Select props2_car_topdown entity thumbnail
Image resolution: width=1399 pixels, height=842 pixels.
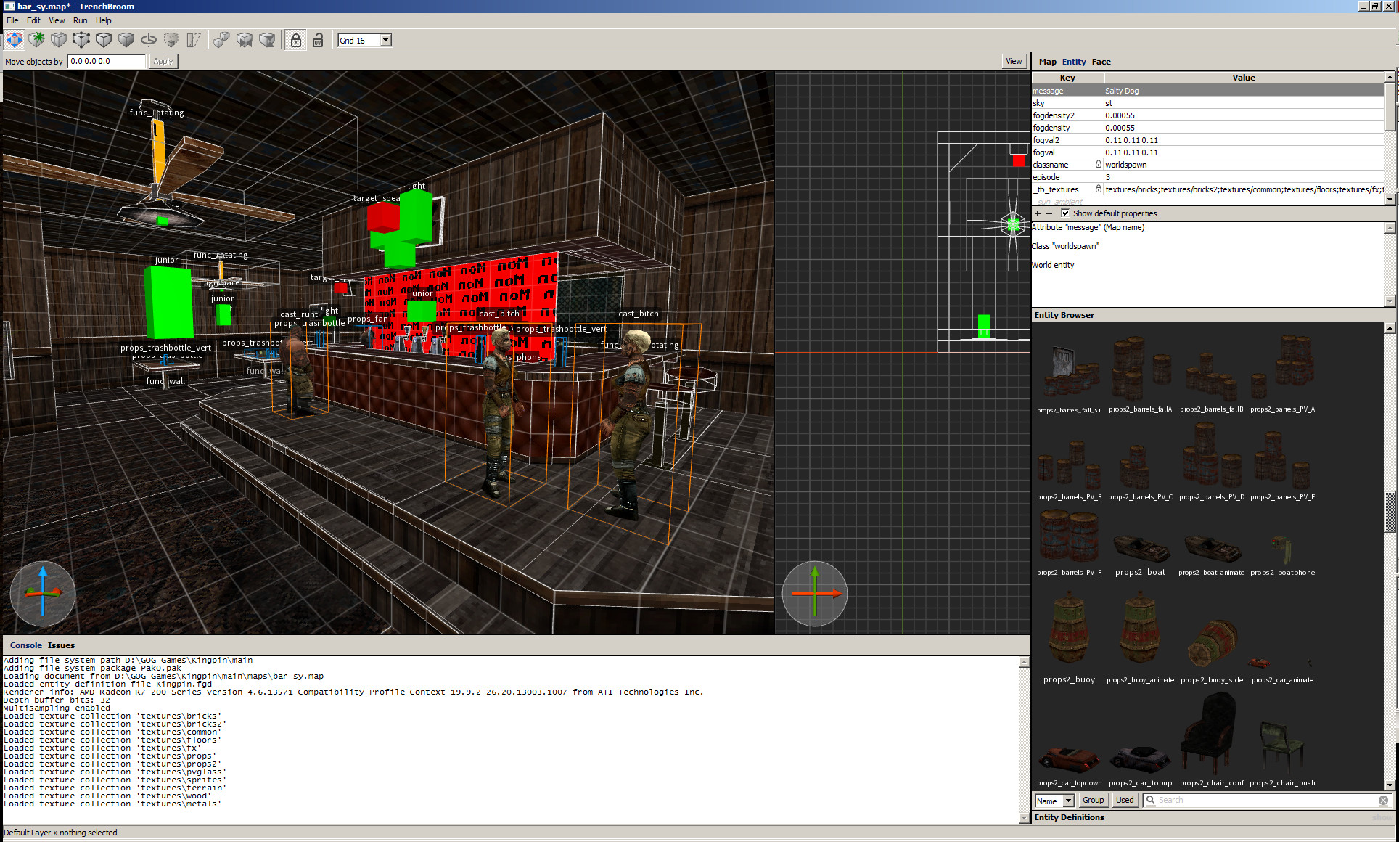point(1068,759)
